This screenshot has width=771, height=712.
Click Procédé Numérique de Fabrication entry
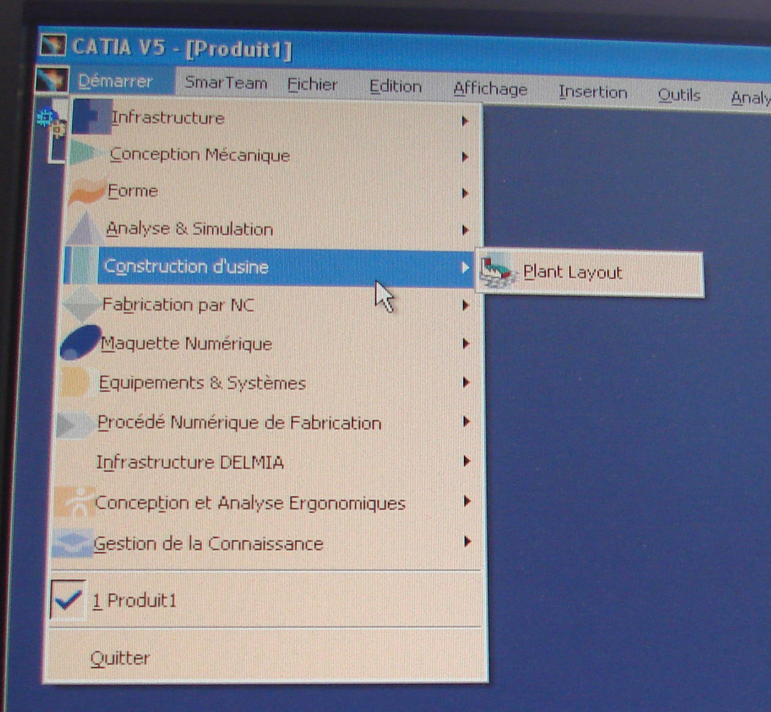coord(239,423)
